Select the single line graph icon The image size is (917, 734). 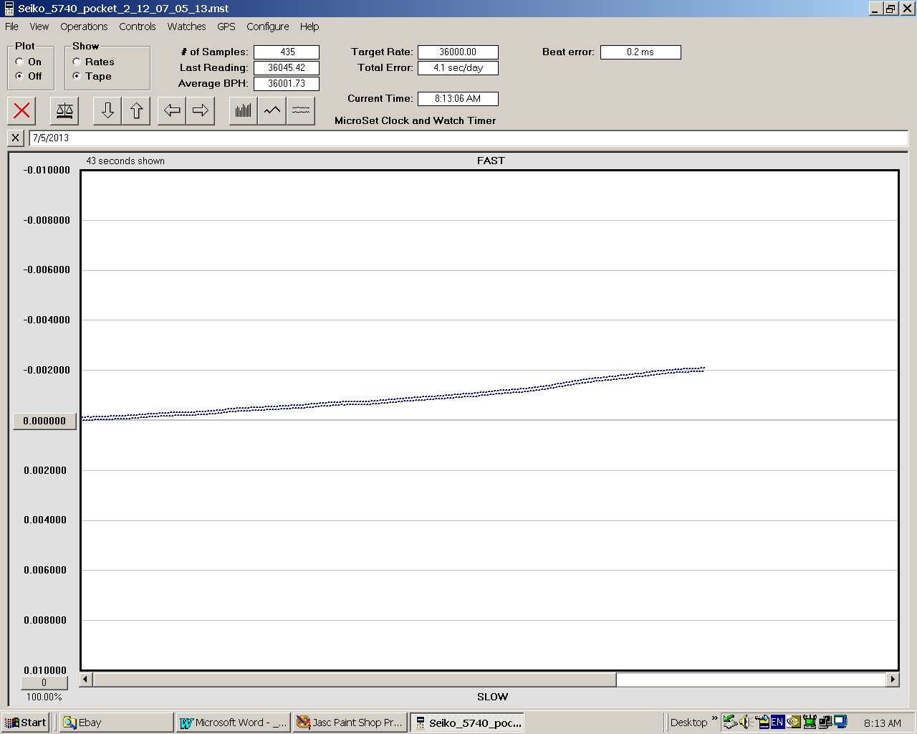point(272,110)
